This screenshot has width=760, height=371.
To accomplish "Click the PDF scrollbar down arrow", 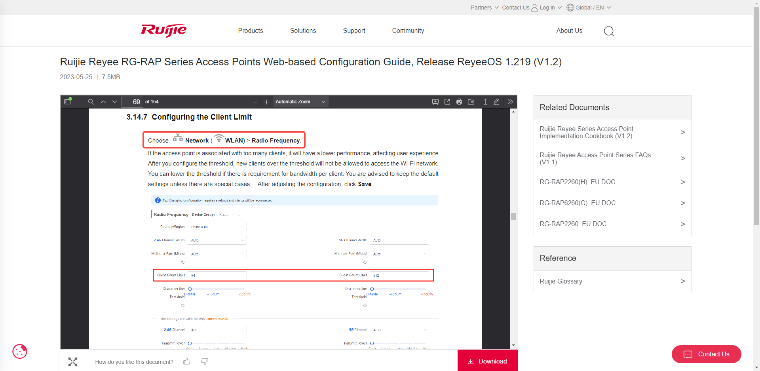I will [513, 345].
